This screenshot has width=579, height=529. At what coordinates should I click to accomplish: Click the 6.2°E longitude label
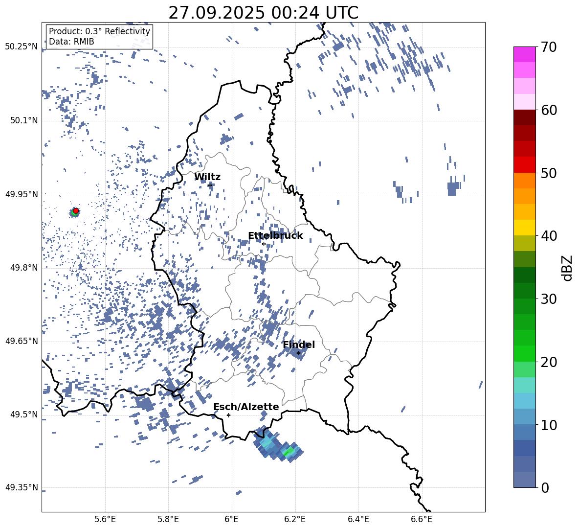pyautogui.click(x=295, y=520)
